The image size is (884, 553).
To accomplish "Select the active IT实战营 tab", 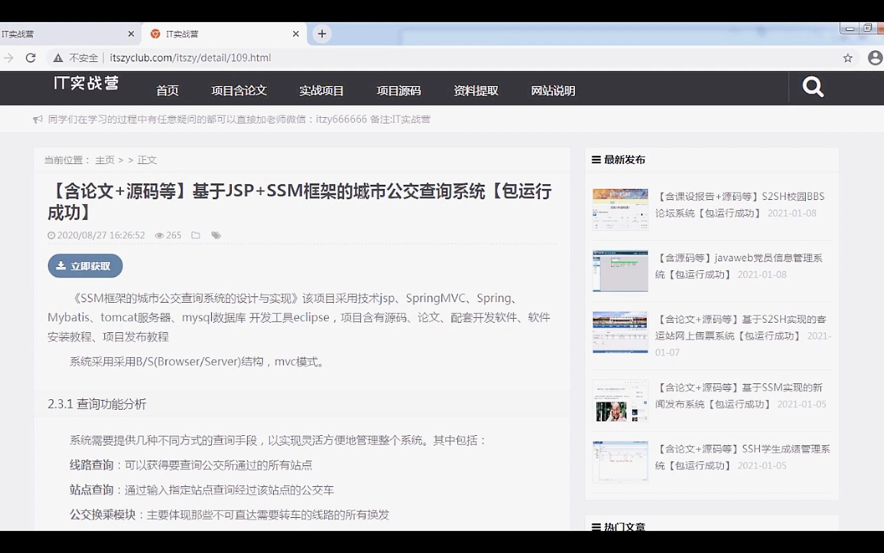I will pos(224,34).
